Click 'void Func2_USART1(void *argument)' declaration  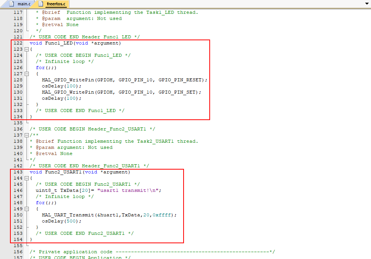(80, 172)
